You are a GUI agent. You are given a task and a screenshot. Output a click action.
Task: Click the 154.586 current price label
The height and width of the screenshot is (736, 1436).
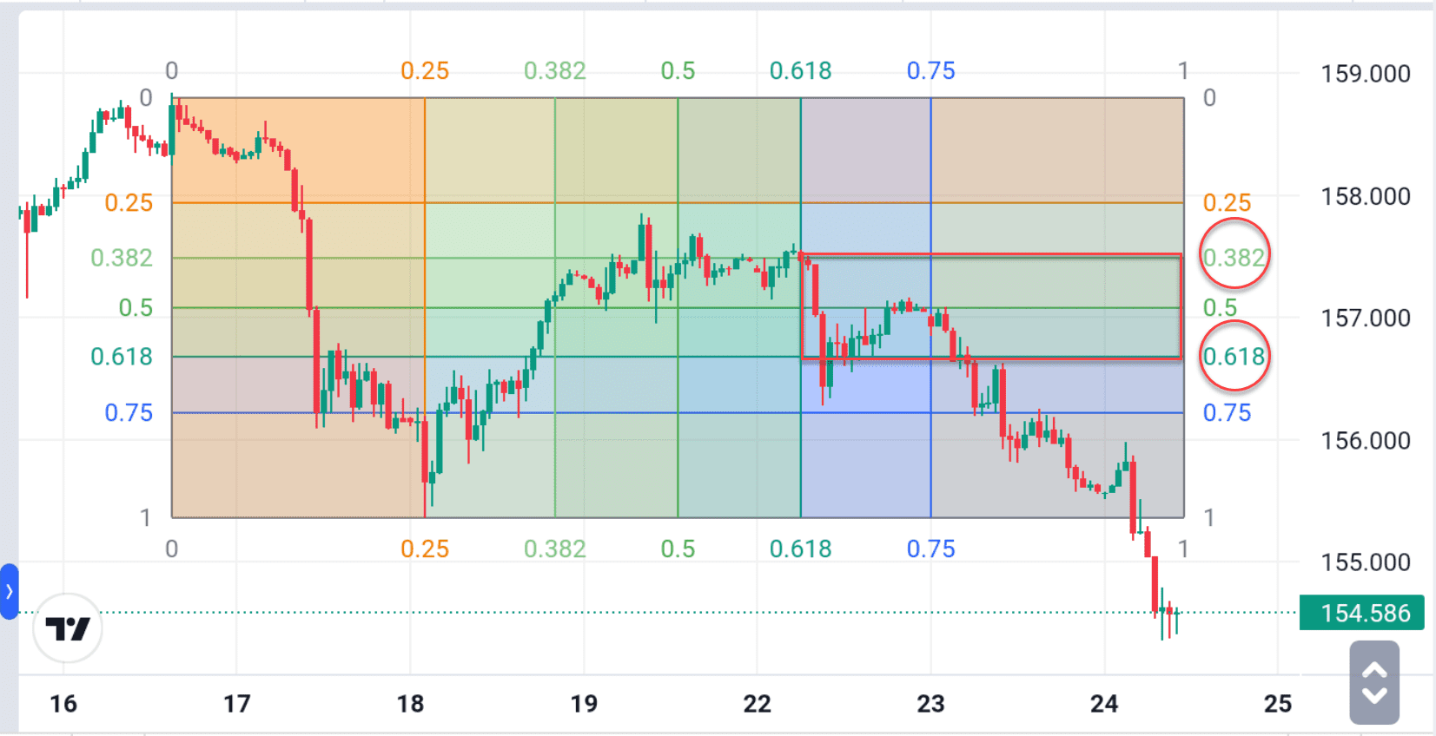(x=1362, y=613)
